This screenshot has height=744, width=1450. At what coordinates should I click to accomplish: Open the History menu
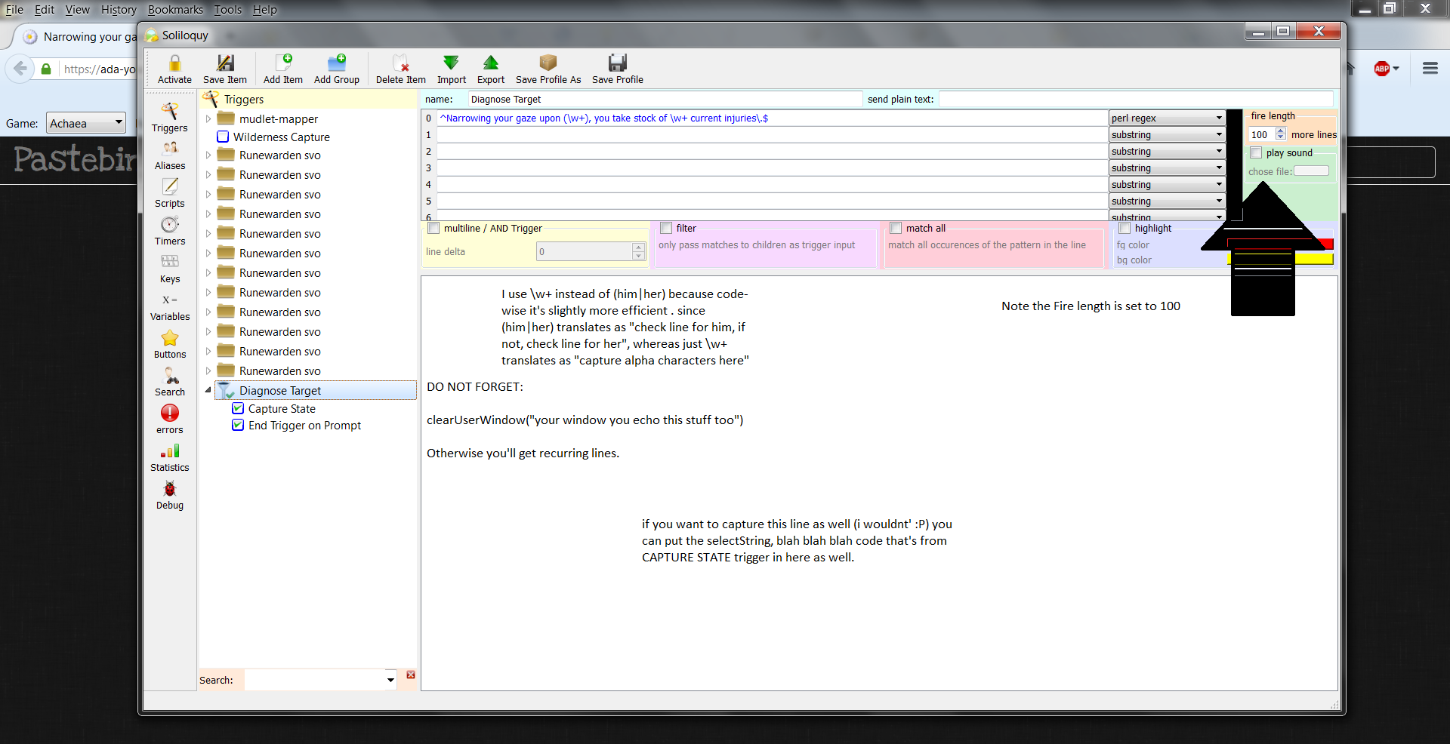tap(119, 10)
